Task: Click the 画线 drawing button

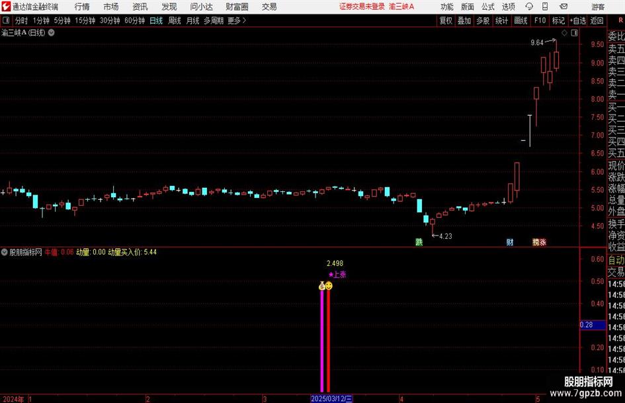Action: 521,21
